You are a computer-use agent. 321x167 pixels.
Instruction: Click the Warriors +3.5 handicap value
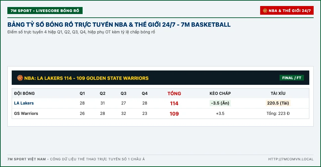(x=220, y=114)
